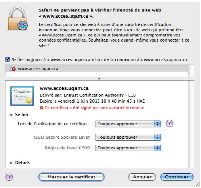Click the "Continuer" button

(x=177, y=177)
